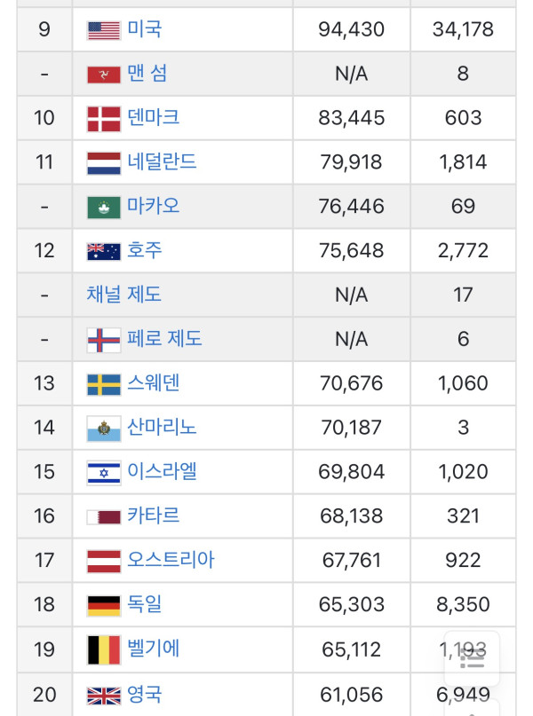This screenshot has height=716, width=533.
Task: Follow the 영국 link
Action: 145,694
